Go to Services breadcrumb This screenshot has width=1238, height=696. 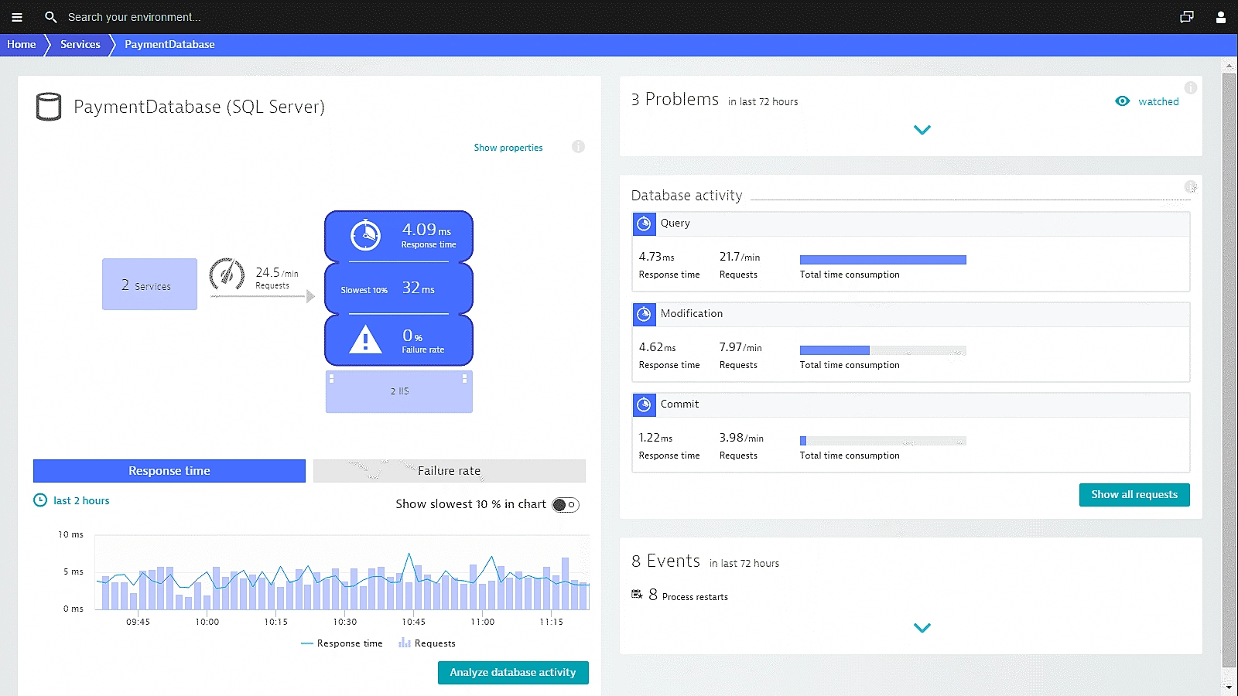click(80, 45)
